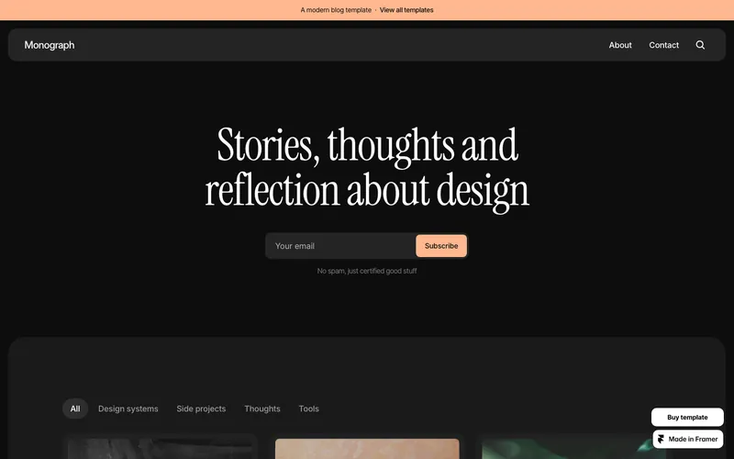This screenshot has width=734, height=459.
Task: Click the Framer logo icon
Action: [x=661, y=440]
